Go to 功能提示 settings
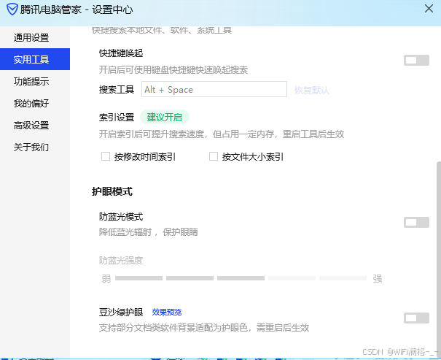This screenshot has width=441, height=360. (x=31, y=81)
